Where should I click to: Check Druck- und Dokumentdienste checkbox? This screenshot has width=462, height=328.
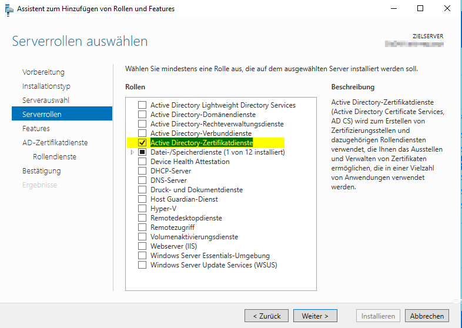(142, 190)
